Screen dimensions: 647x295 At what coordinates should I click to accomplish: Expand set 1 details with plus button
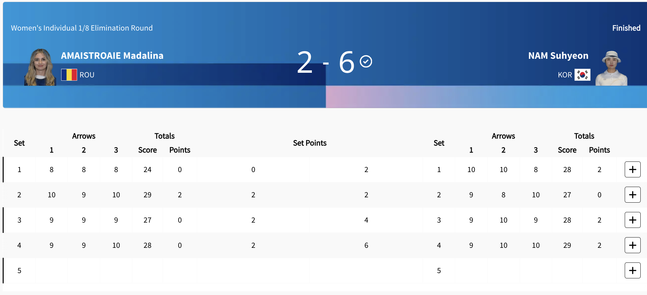(632, 169)
